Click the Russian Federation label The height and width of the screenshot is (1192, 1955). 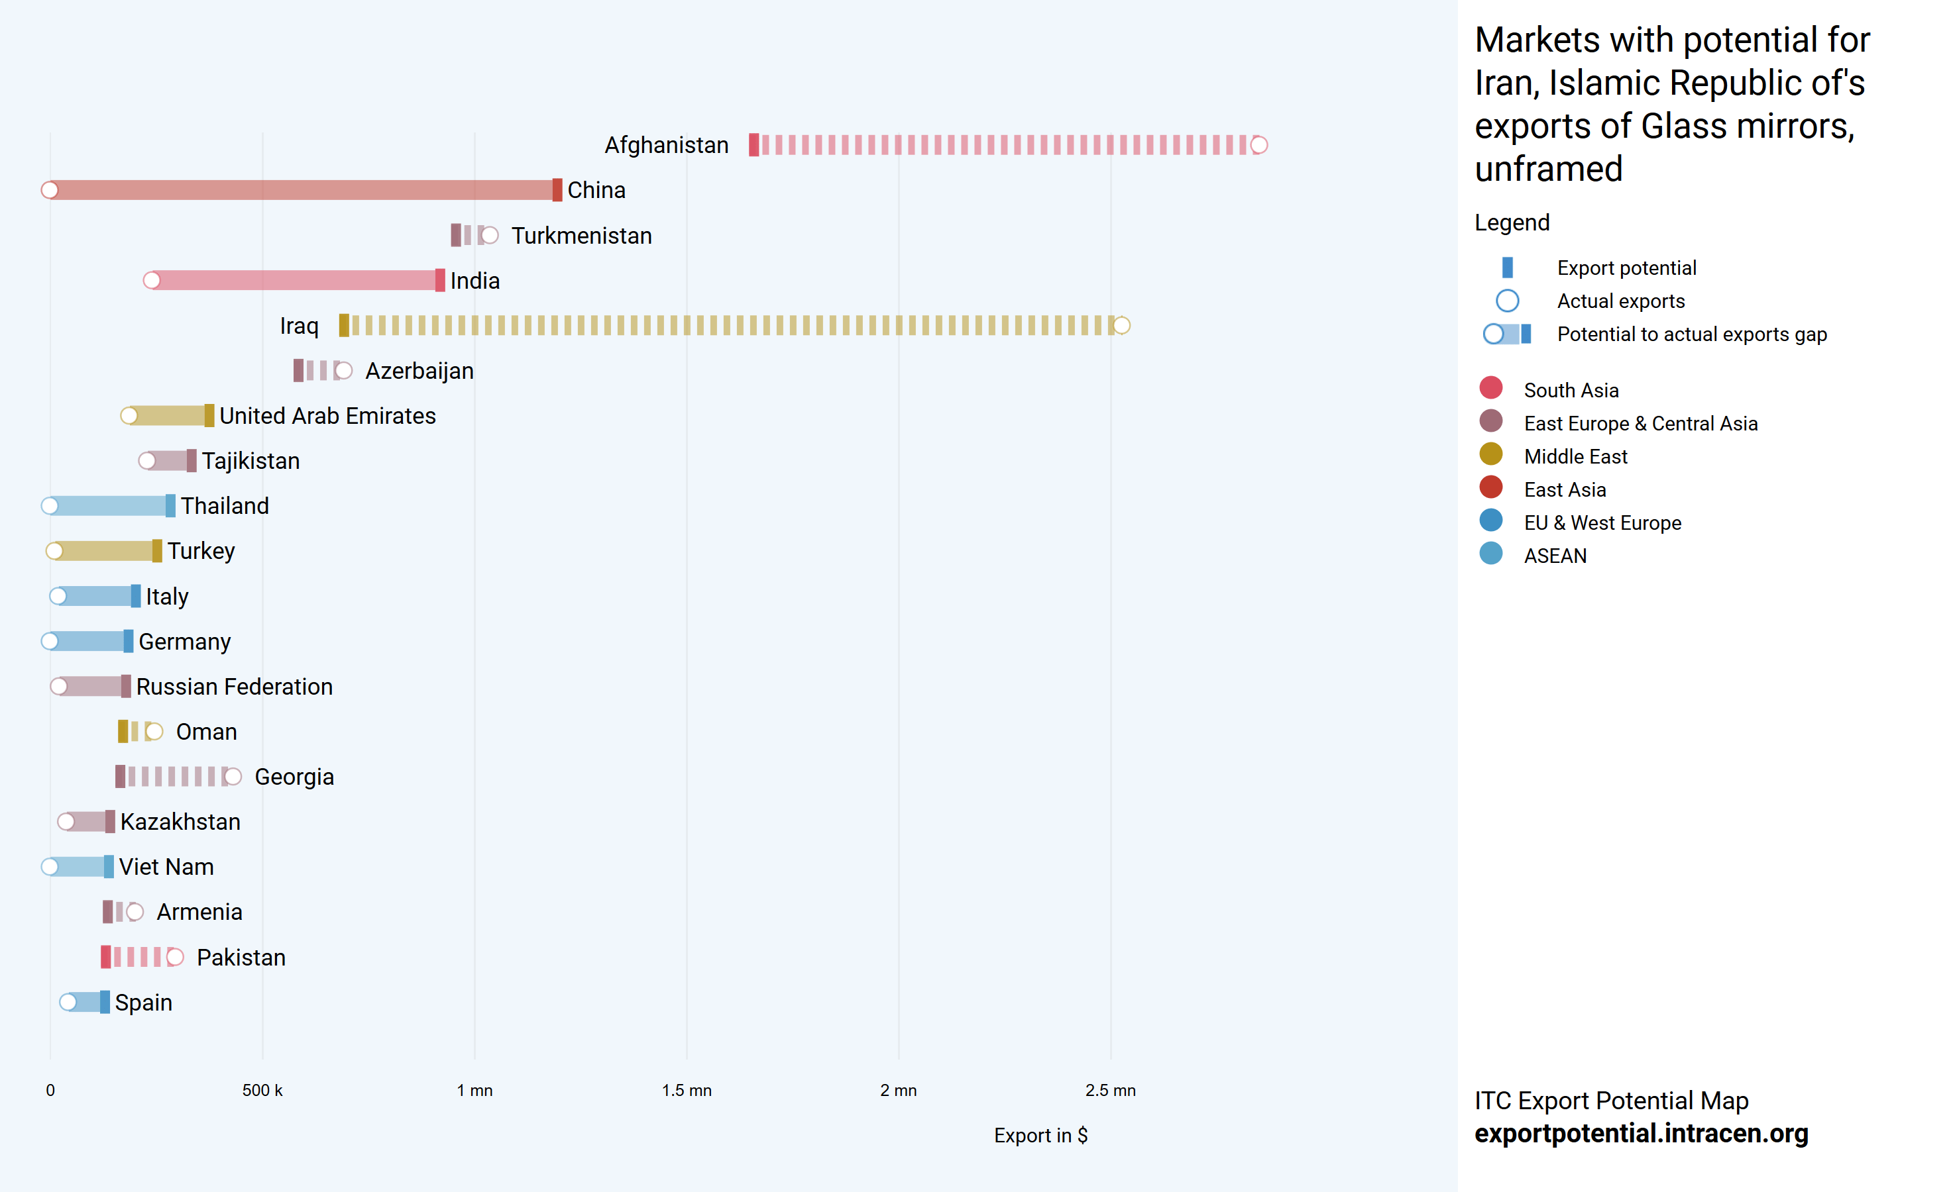(x=234, y=687)
